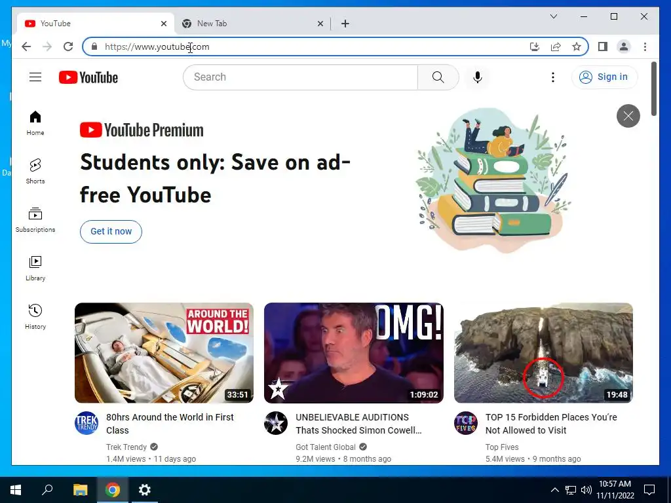
Task: Open Shorts from the sidebar
Action: click(35, 172)
